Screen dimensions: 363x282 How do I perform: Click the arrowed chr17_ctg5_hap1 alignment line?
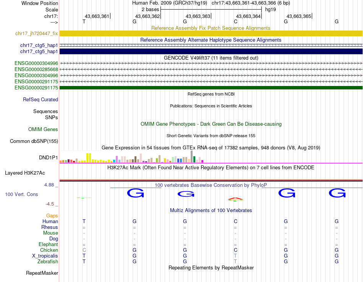211,45
